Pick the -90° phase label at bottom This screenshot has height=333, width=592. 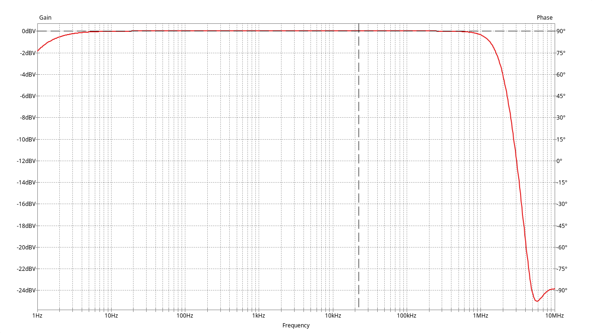click(x=562, y=290)
